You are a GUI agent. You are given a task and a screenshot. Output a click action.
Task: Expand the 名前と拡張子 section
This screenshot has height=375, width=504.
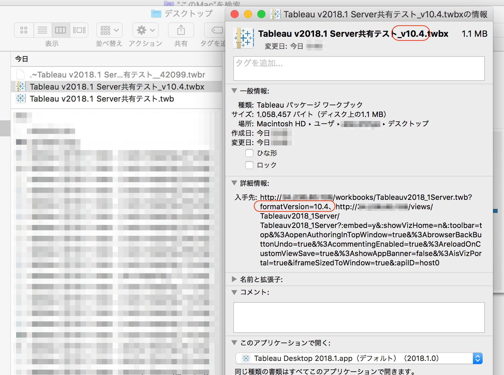coord(234,279)
